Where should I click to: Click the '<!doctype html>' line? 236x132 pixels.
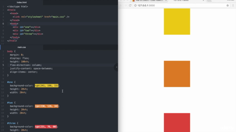(x=17, y=7)
